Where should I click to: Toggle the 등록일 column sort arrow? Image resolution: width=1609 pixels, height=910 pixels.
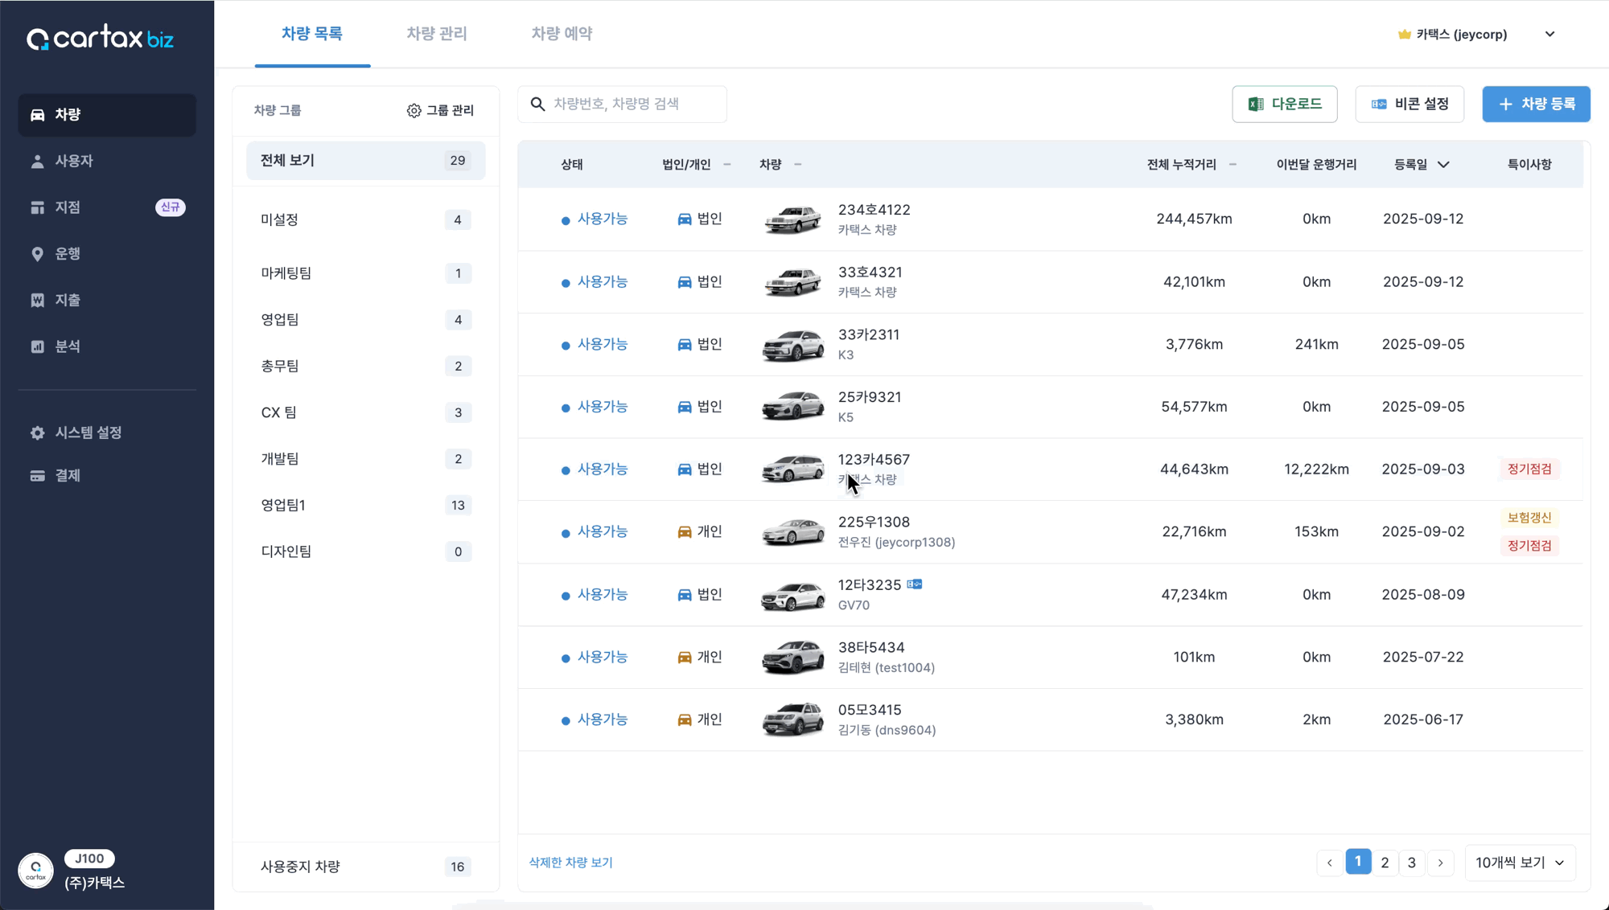[1443, 165]
